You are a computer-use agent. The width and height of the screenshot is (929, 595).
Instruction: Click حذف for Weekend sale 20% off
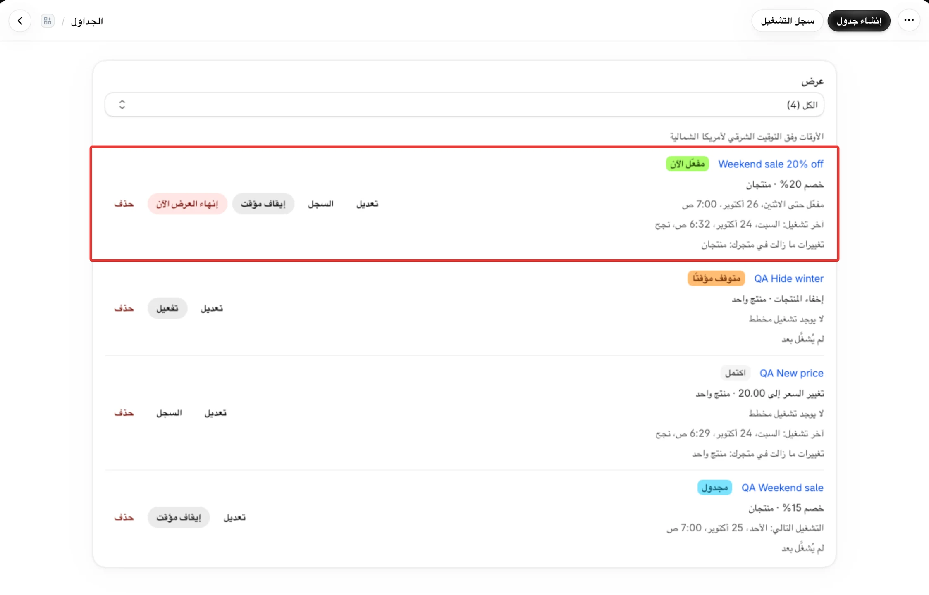124,204
